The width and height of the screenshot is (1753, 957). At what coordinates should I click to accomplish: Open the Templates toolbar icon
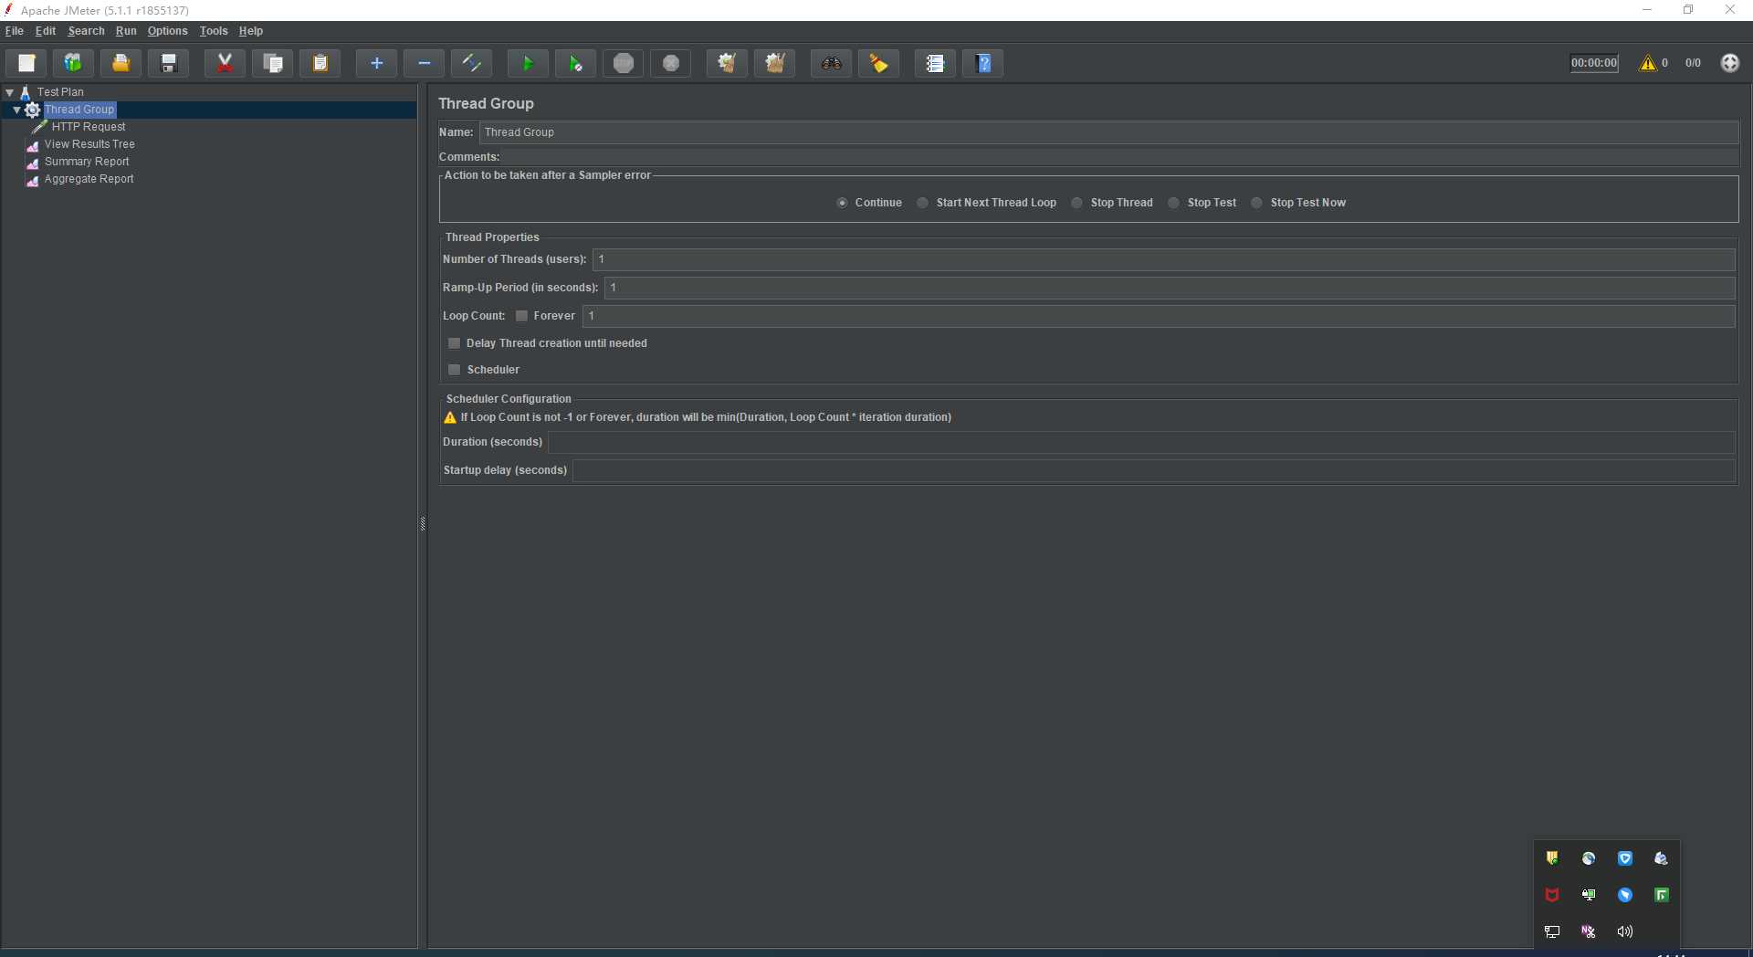tap(73, 63)
